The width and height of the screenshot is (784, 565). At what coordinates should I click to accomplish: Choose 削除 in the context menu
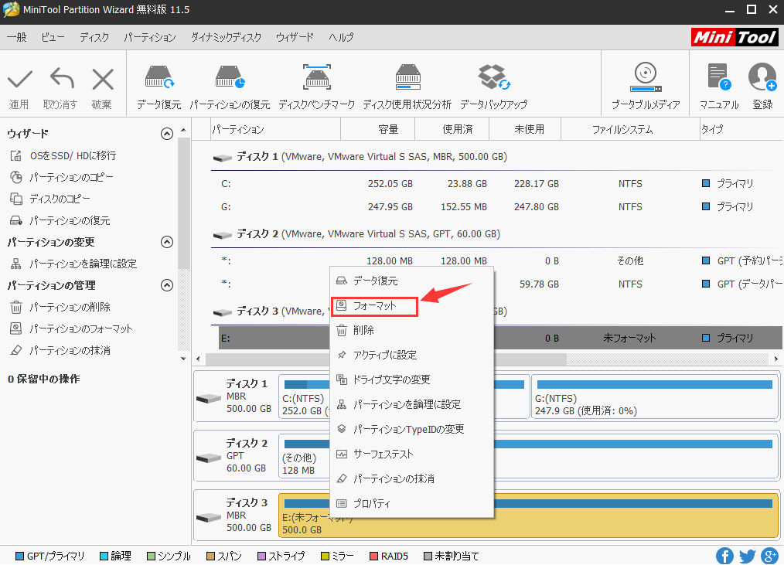tap(412, 330)
